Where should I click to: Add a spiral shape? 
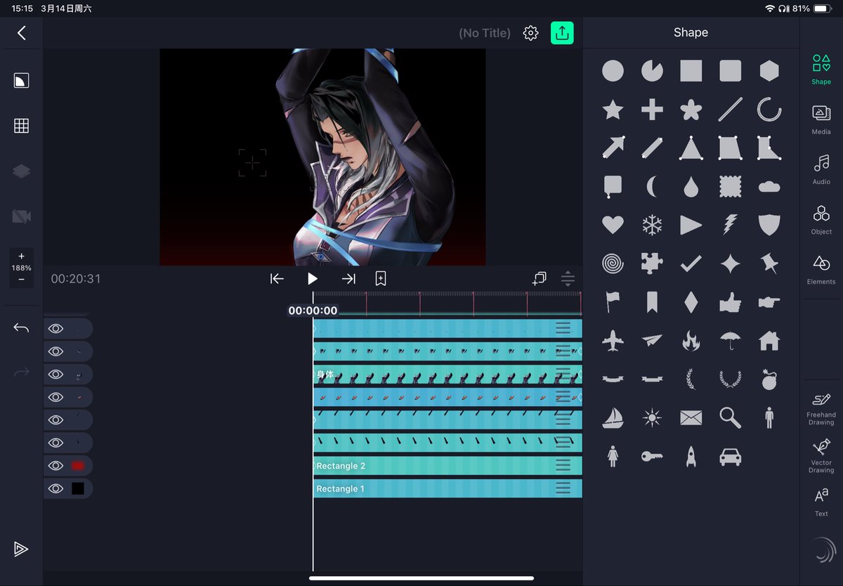point(613,263)
